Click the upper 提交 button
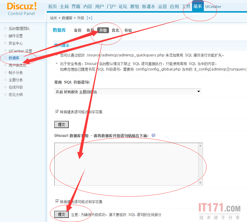 coord(61,125)
